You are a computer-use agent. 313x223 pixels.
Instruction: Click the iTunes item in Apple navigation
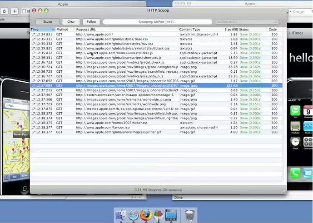pyautogui.click(x=298, y=33)
